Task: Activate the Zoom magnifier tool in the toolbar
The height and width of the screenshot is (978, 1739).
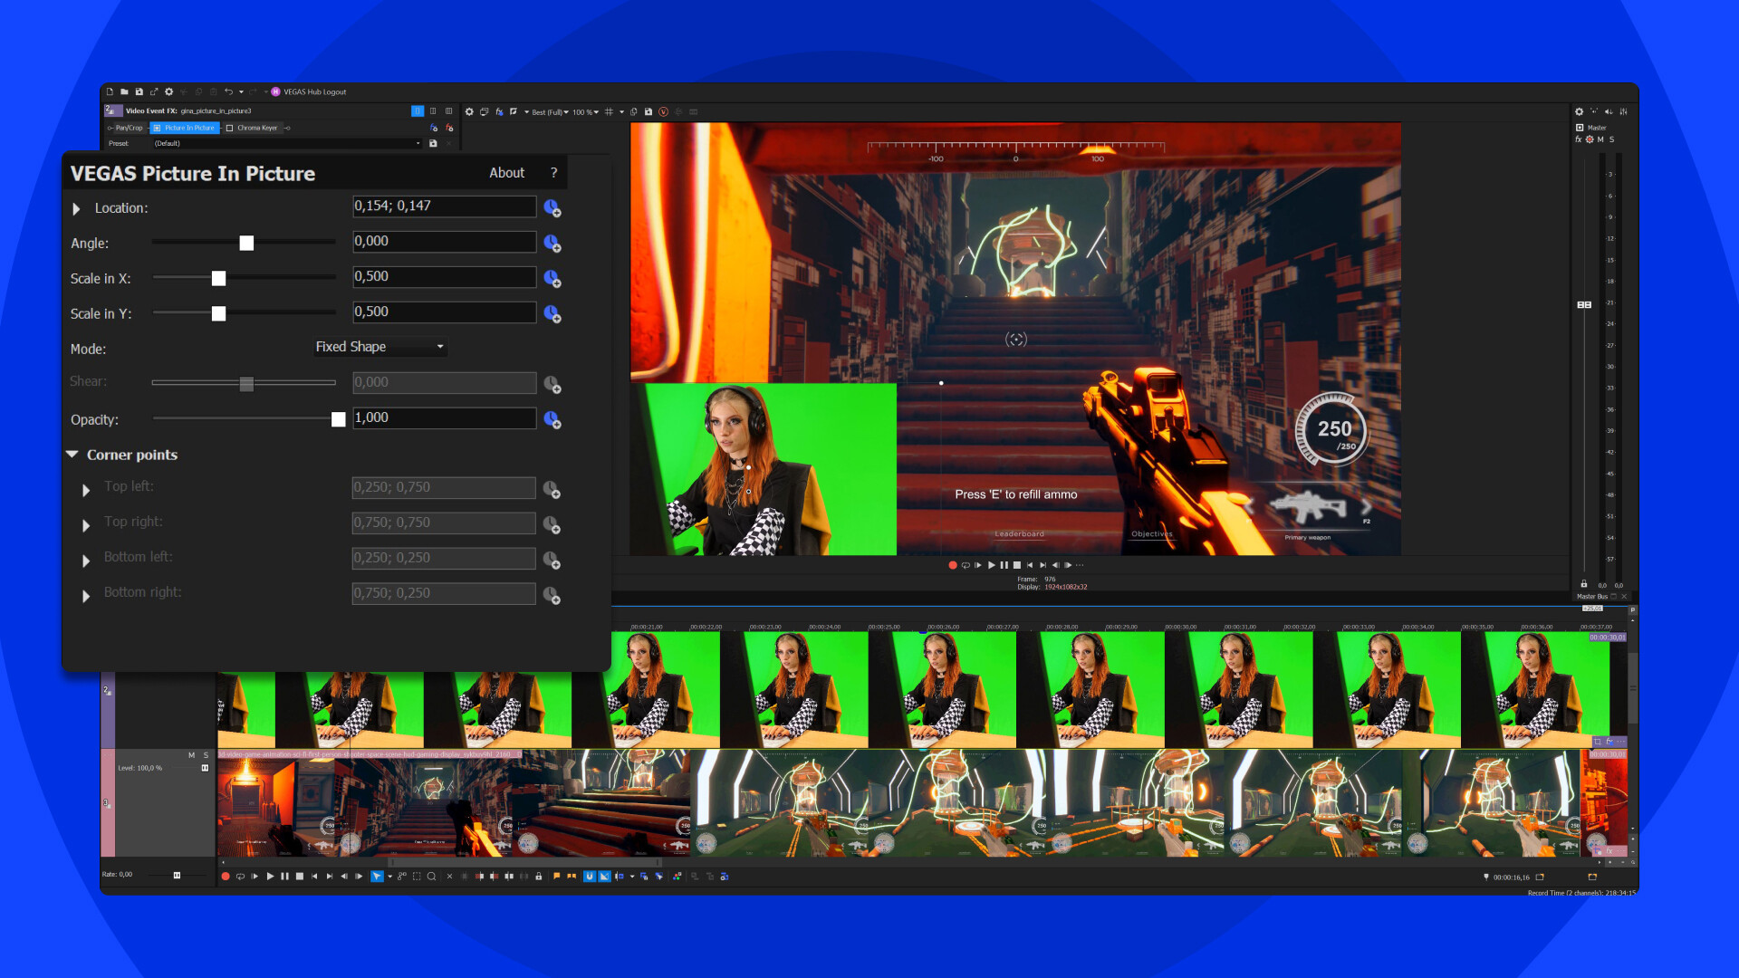Action: pyautogui.click(x=432, y=877)
